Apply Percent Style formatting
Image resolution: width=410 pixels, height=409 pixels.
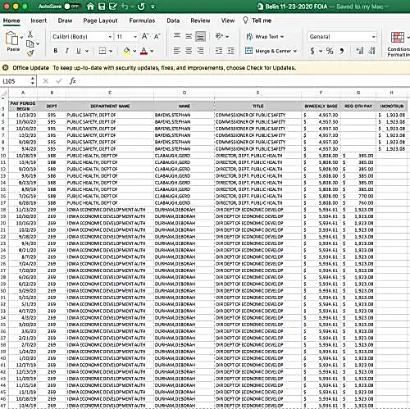330,51
